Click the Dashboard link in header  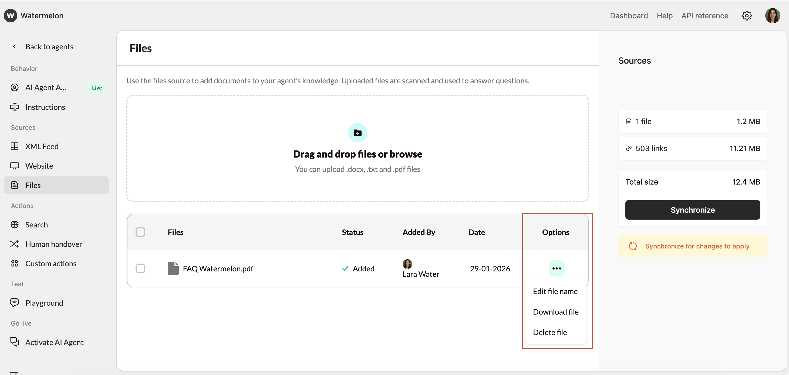[x=629, y=16]
